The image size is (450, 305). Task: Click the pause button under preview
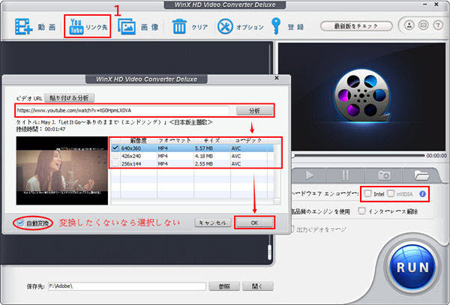(346, 175)
